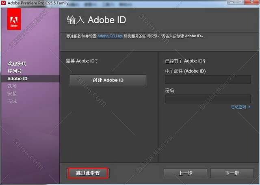Focus the 密码 password field
The image size is (260, 185).
click(208, 99)
